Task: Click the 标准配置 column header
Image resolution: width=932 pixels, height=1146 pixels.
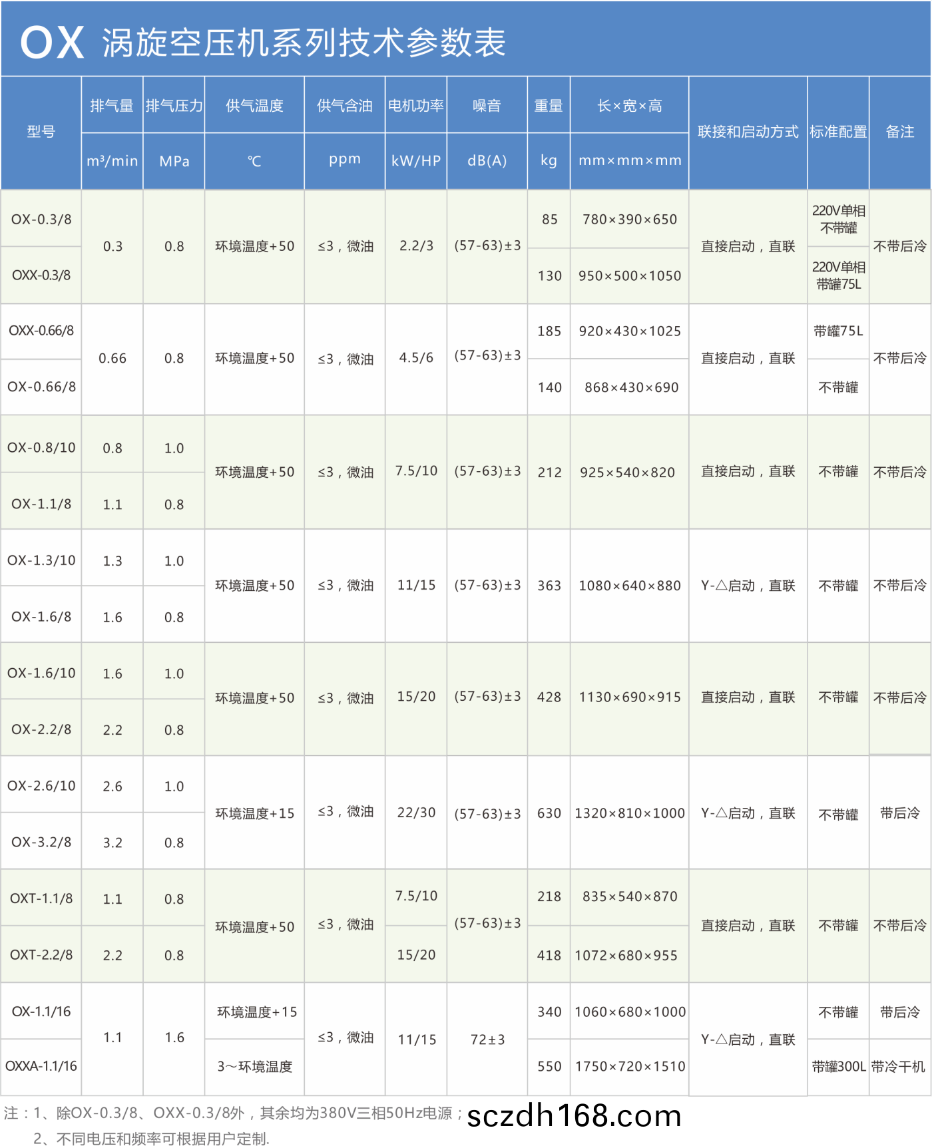Action: pos(838,132)
